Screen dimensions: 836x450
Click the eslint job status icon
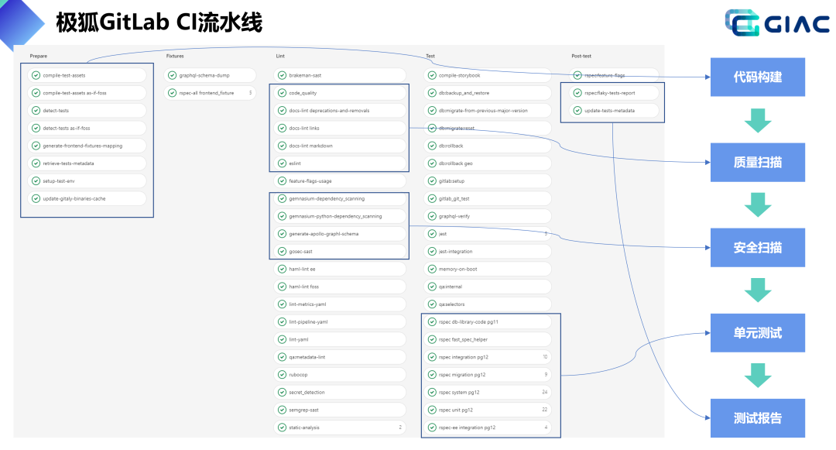pyautogui.click(x=282, y=163)
